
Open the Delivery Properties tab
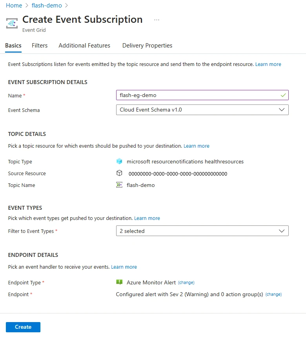click(x=147, y=46)
